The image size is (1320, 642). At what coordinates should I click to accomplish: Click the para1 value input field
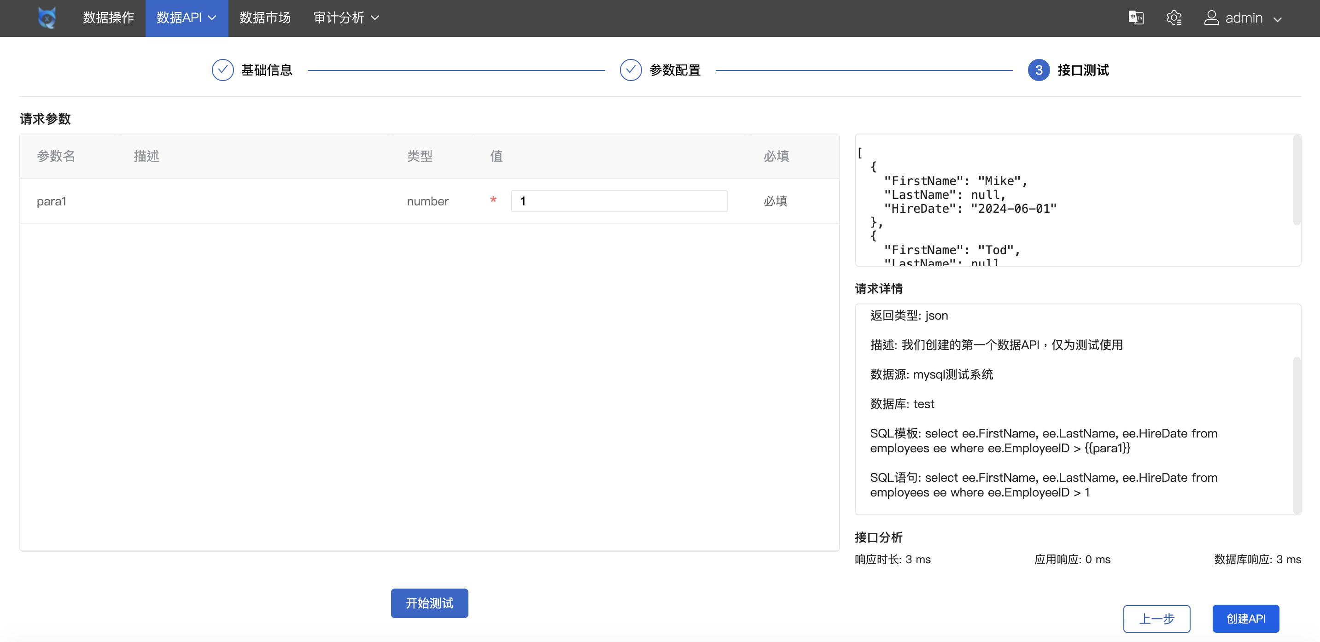coord(619,201)
